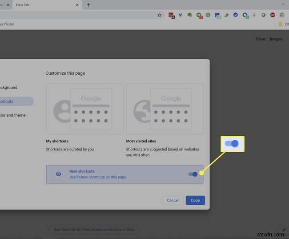Switch to the Background section
Screen dimensions: 289x239
pos(8,88)
